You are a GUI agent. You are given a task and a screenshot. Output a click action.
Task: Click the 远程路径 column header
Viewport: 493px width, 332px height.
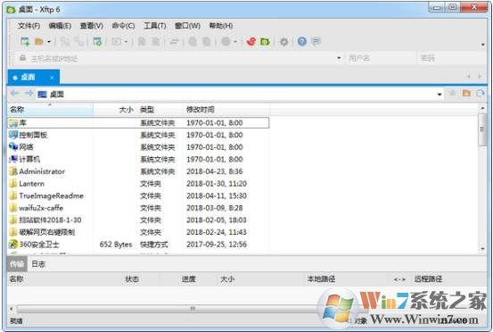428,279
